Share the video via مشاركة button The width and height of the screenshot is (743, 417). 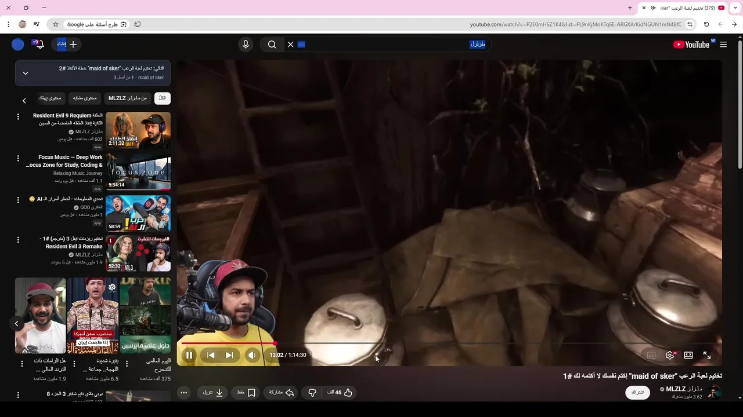[282, 393]
